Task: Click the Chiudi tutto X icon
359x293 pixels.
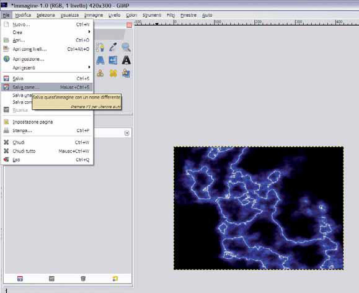Action: point(6,151)
